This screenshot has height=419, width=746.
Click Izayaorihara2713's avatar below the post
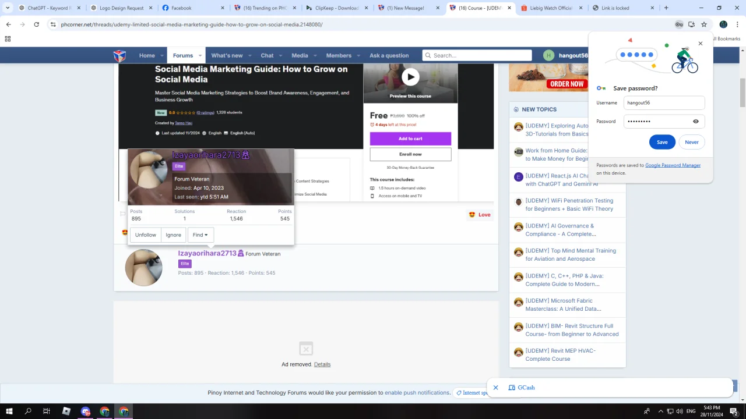(143, 268)
